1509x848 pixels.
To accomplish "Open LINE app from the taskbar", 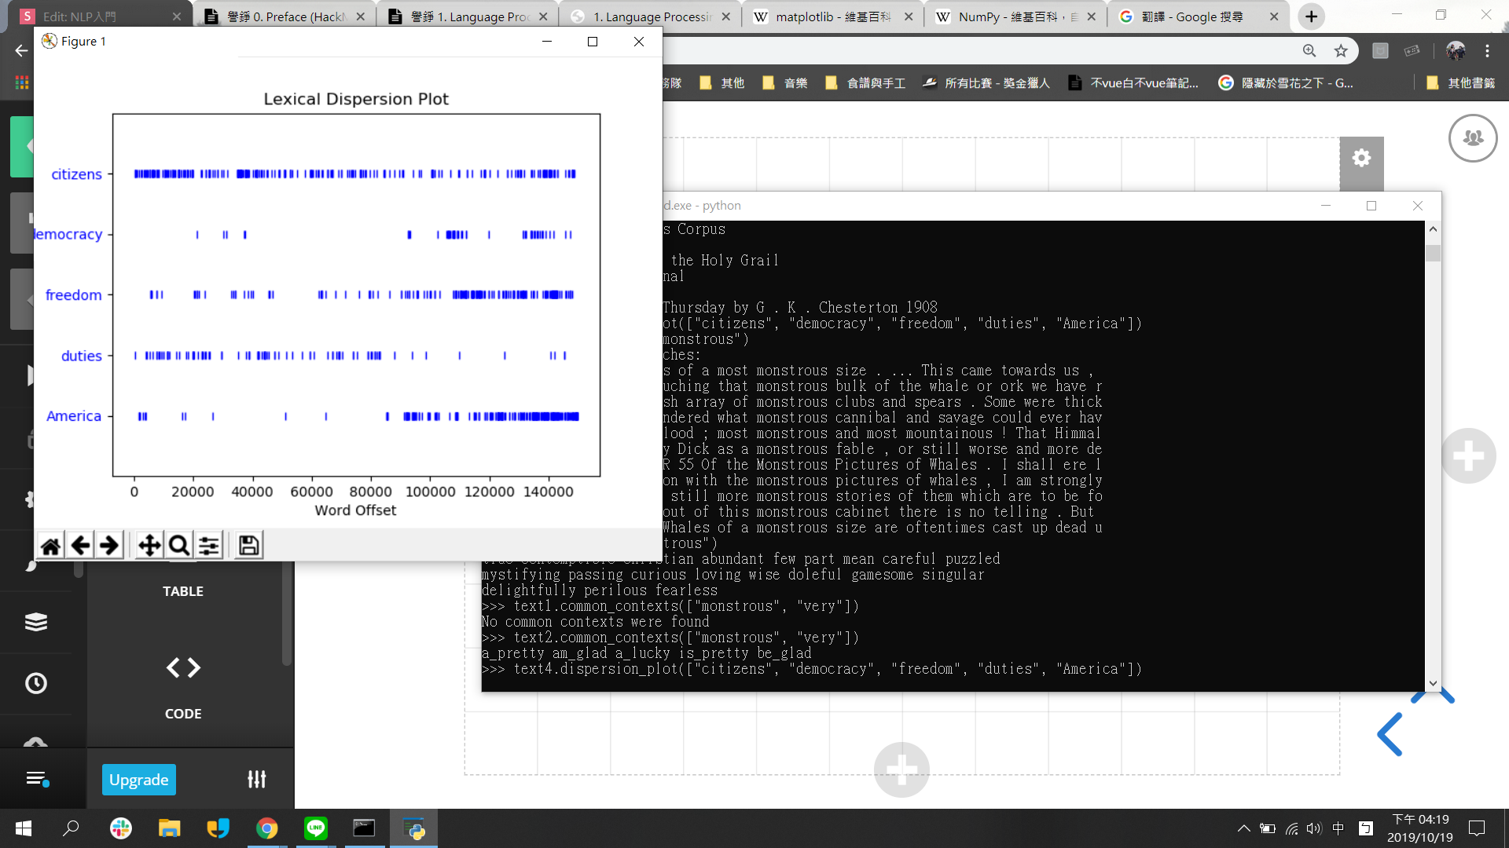I will pyautogui.click(x=316, y=828).
